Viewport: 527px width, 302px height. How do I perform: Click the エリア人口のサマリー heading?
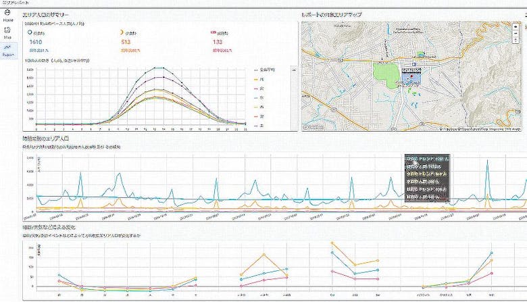[45, 14]
